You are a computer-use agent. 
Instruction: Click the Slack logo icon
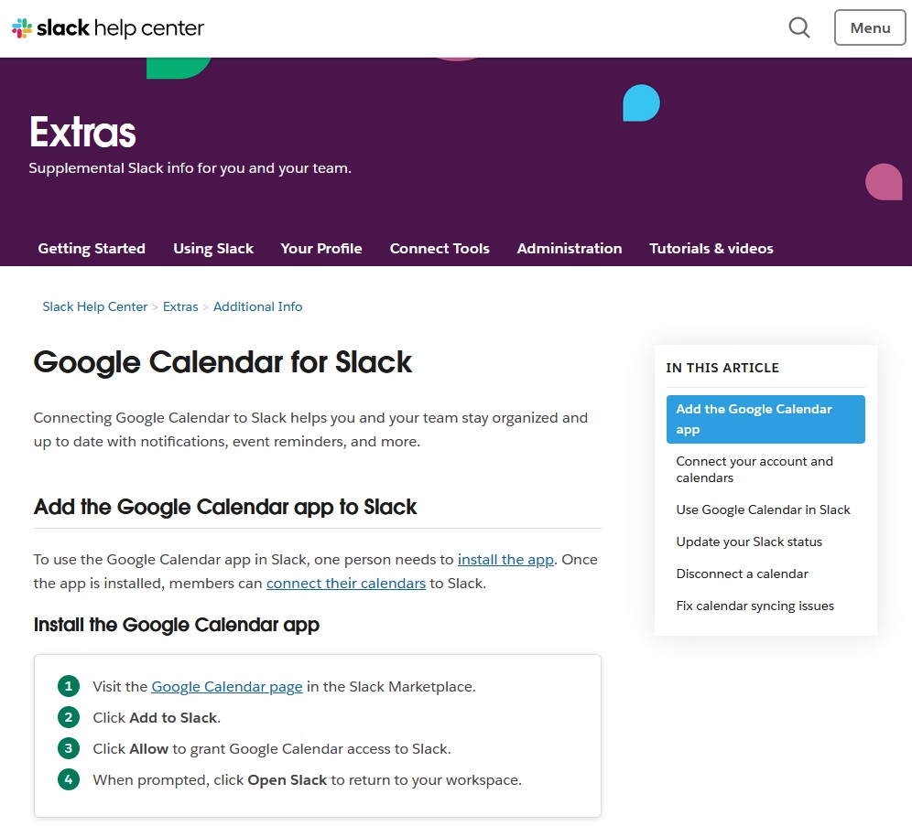pos(22,27)
